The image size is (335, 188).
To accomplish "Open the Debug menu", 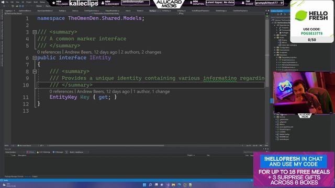I will click(x=42, y=2).
